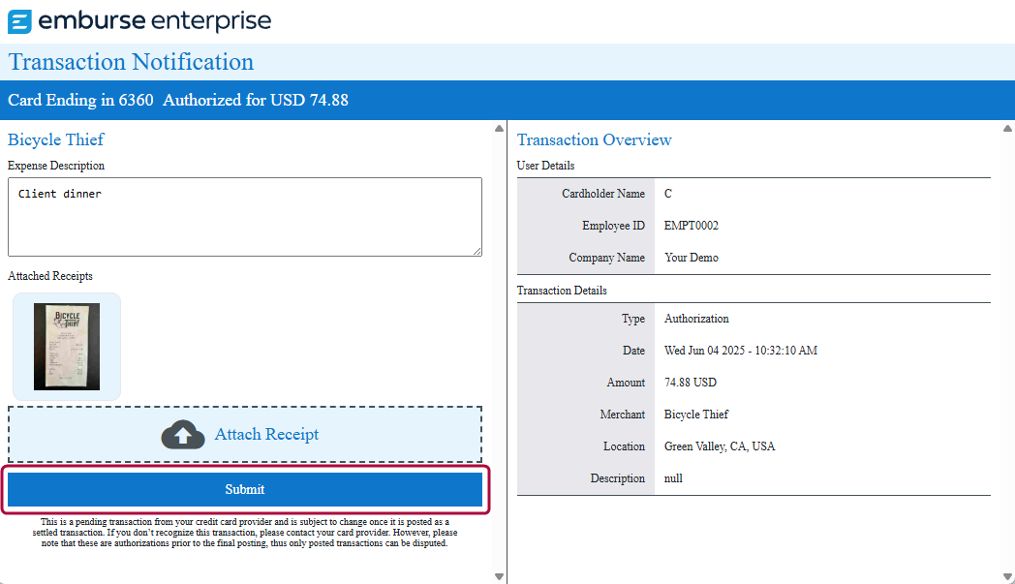Click the Amount value '74.88 USD'
Image resolution: width=1015 pixels, height=584 pixels.
(x=690, y=383)
